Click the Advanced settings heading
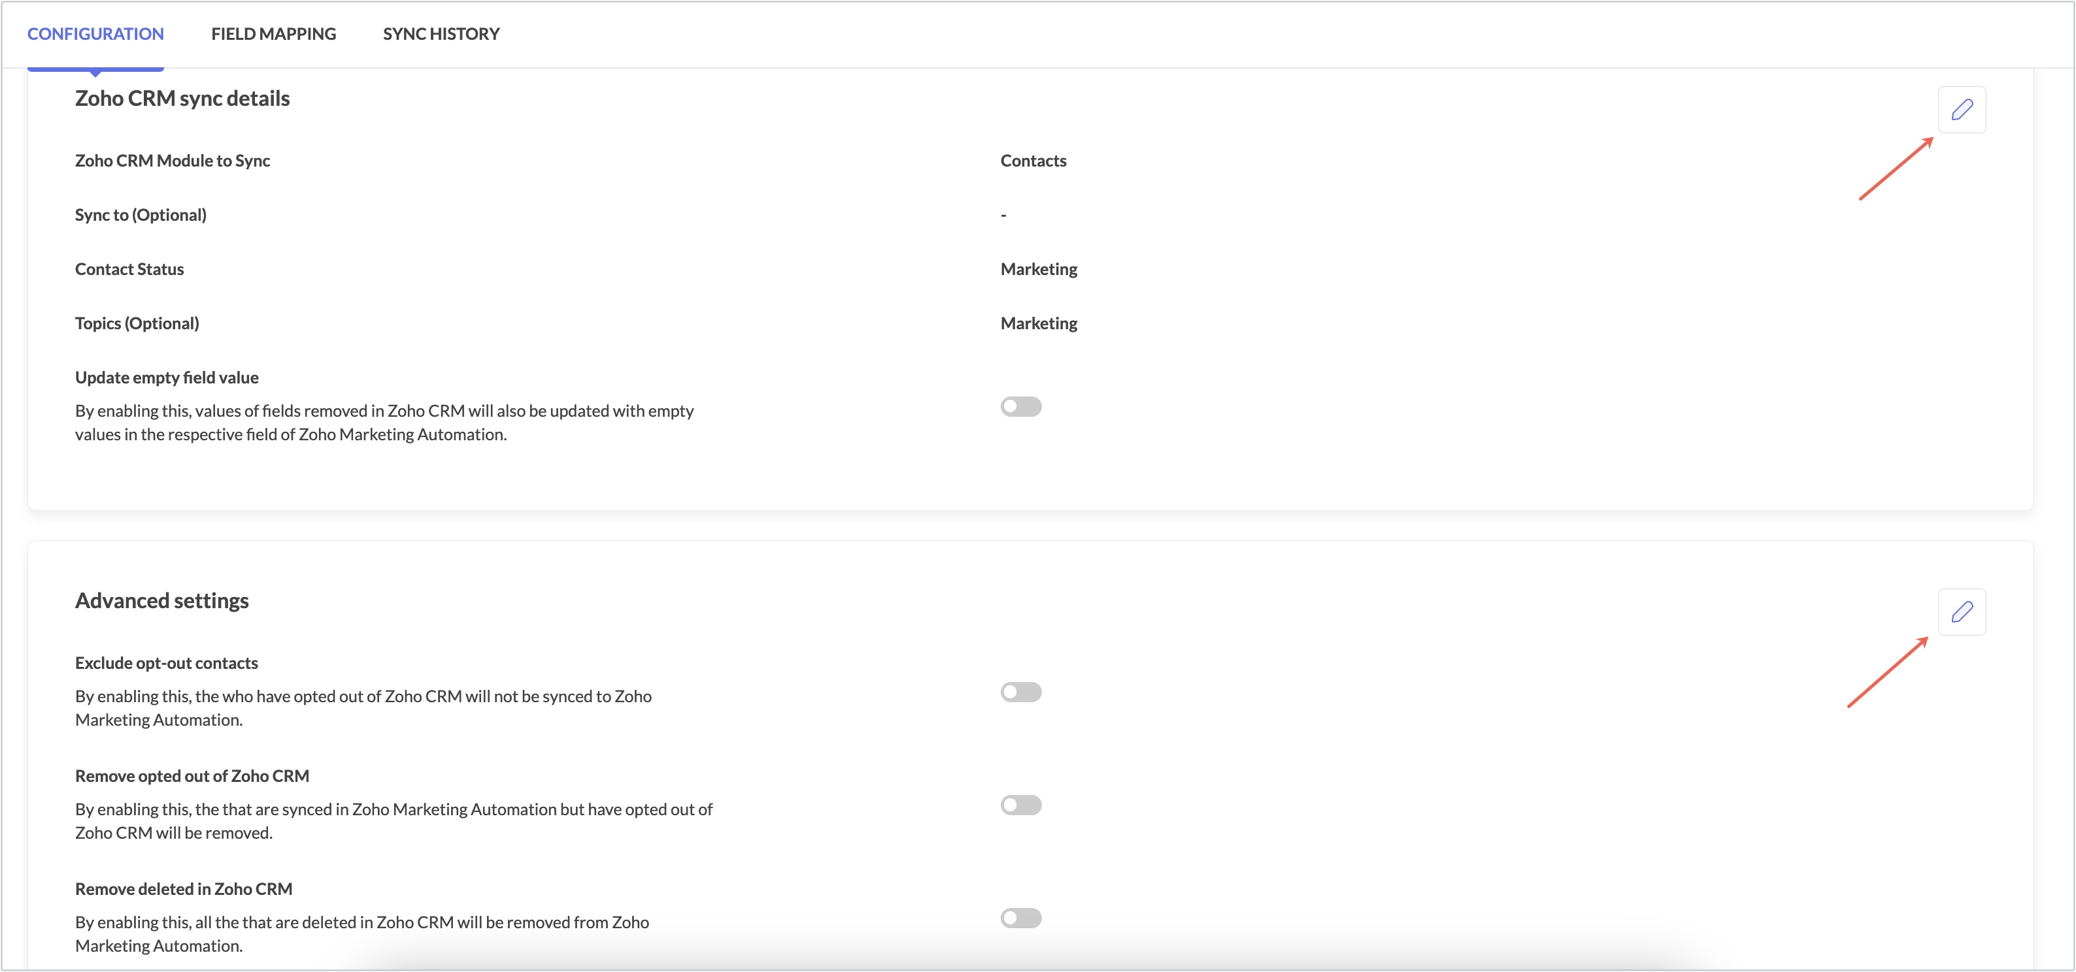 click(x=162, y=601)
